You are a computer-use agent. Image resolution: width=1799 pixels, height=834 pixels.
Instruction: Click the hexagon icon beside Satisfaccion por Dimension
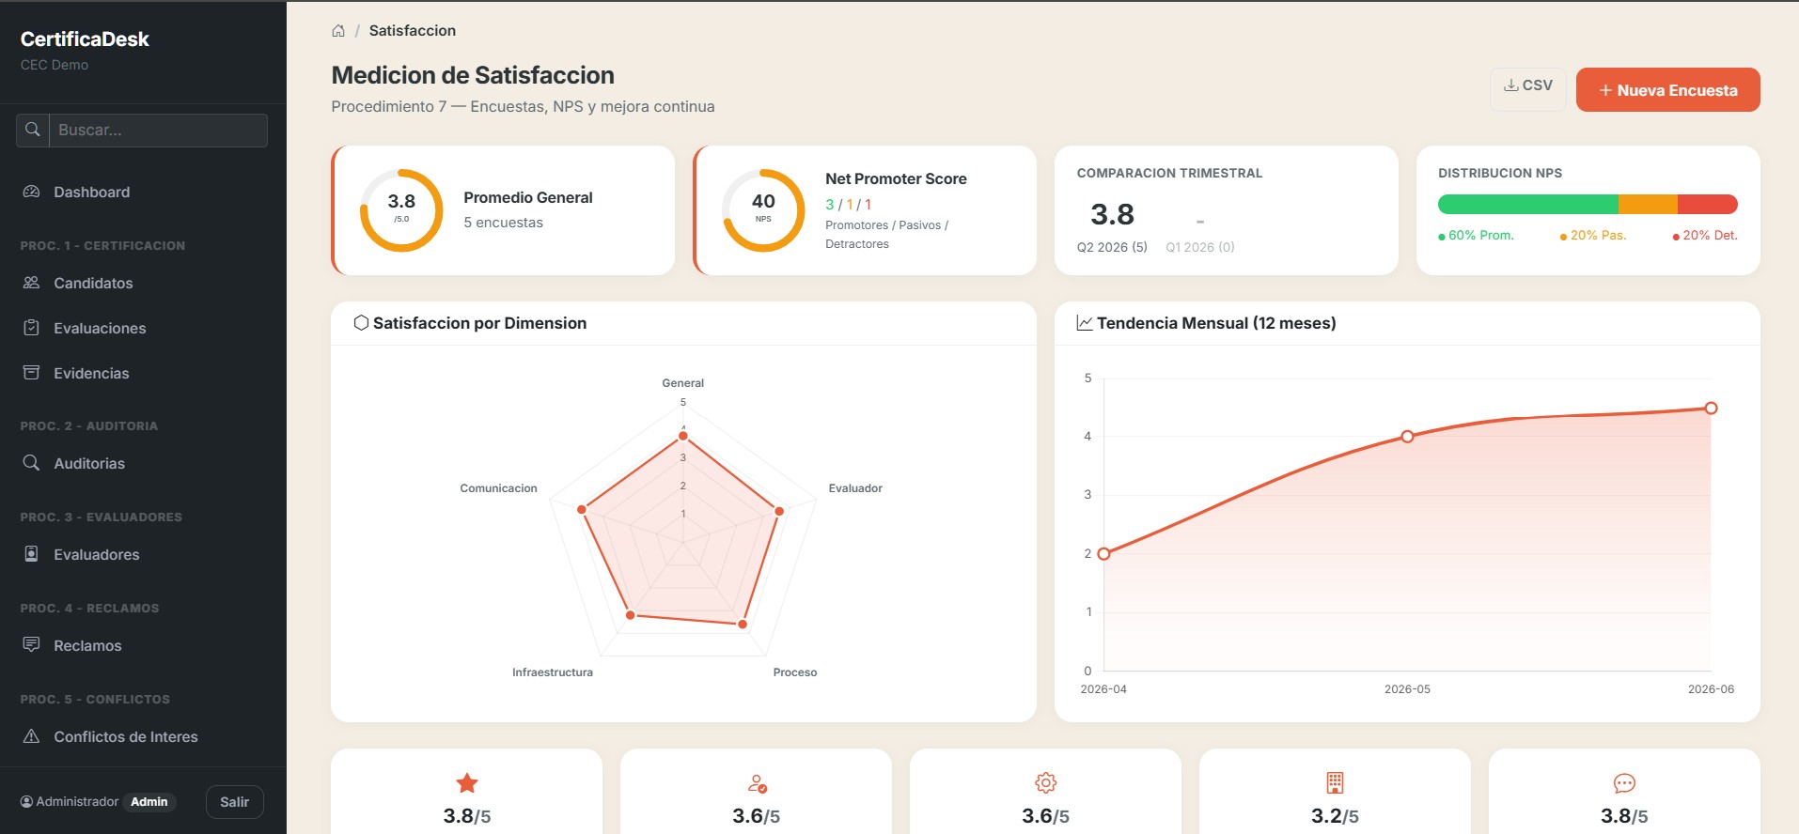coord(361,322)
